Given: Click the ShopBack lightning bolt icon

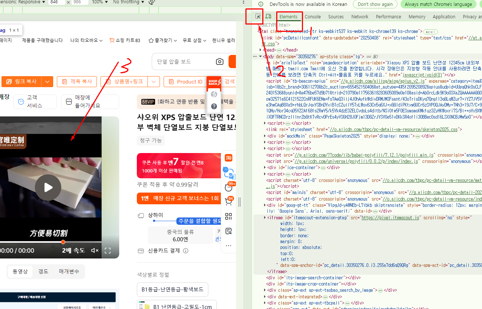Looking at the screenshot, I should click(x=214, y=94).
